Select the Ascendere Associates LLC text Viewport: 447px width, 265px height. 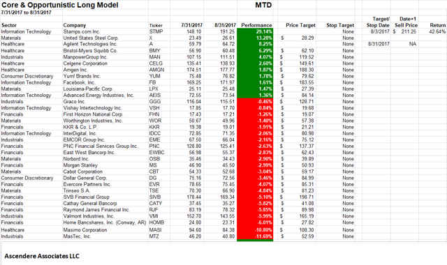[x=42, y=256]
